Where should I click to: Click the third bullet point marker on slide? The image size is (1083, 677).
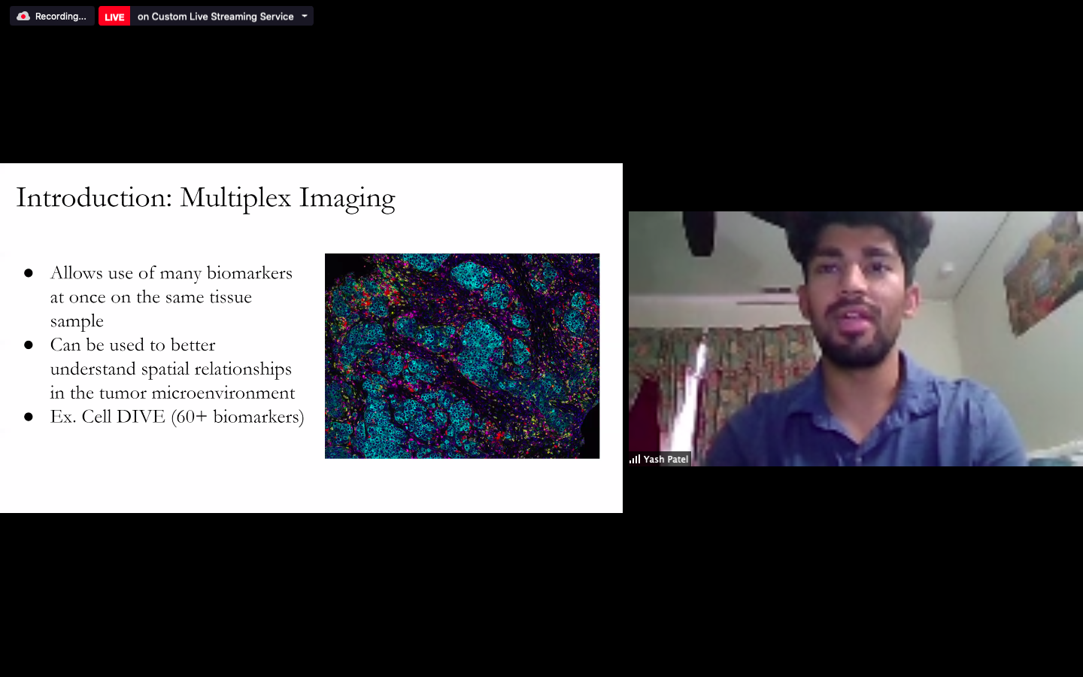click(29, 417)
